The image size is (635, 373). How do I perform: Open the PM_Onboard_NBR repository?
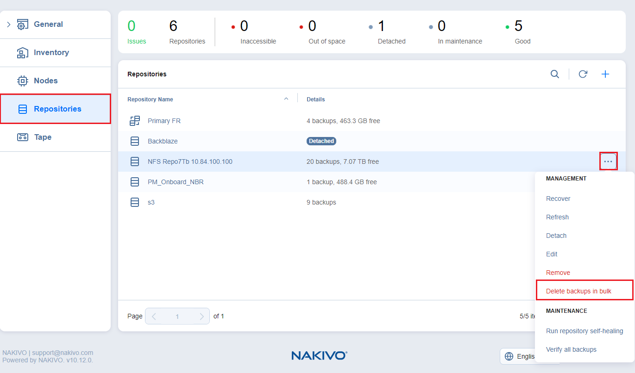coord(176,182)
